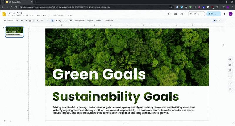
Task: Open the Google Slides home logo
Action: tap(4, 14)
